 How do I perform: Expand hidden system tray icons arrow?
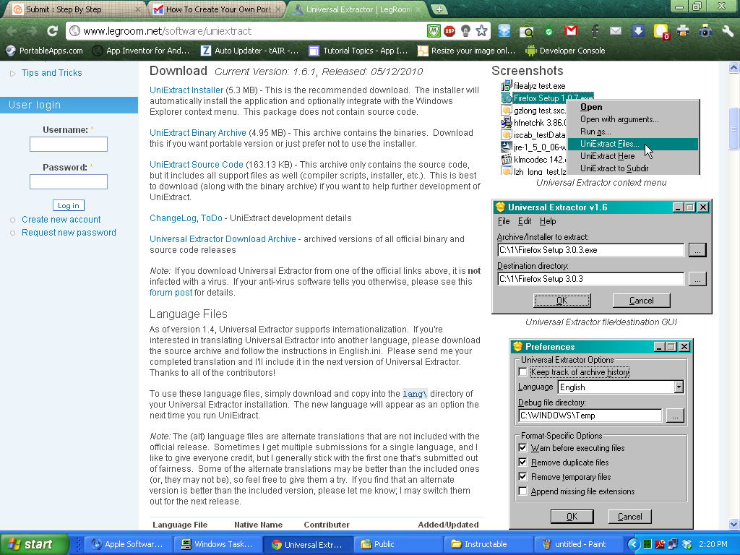(634, 544)
